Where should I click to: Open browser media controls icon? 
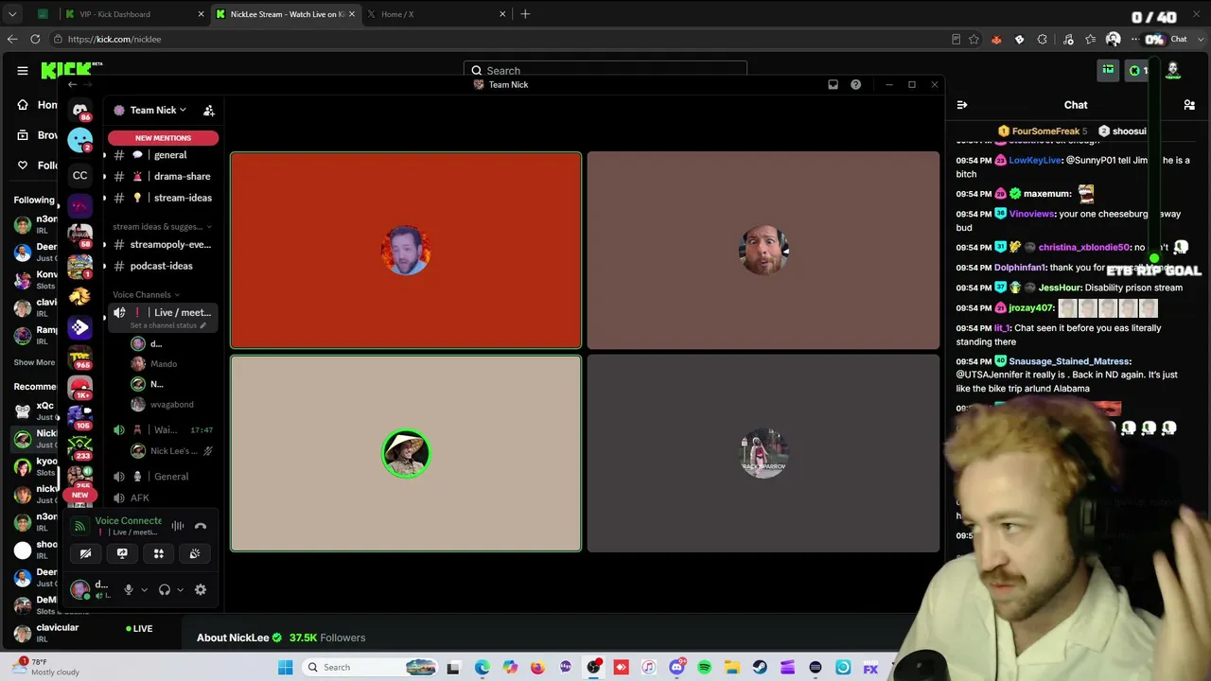click(1068, 39)
